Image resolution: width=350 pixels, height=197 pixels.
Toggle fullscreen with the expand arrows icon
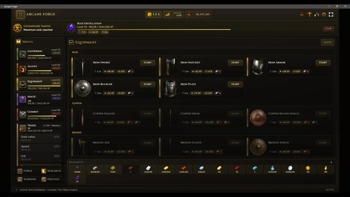tap(331, 15)
